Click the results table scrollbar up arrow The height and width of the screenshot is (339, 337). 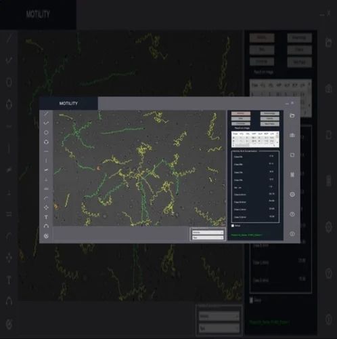pyautogui.click(x=277, y=134)
